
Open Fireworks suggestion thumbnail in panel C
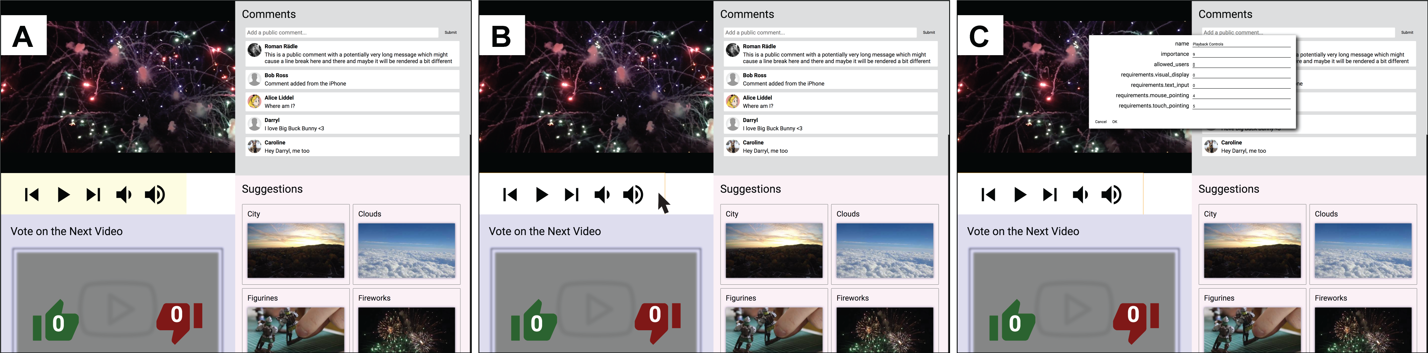tap(1364, 330)
